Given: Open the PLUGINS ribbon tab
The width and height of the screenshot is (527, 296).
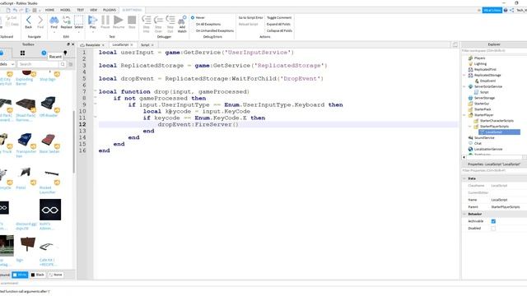Looking at the screenshot, I should [x=110, y=10].
